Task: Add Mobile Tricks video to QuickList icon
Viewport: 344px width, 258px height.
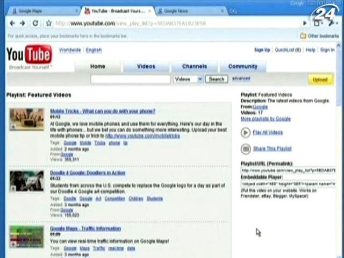Action: (13, 127)
